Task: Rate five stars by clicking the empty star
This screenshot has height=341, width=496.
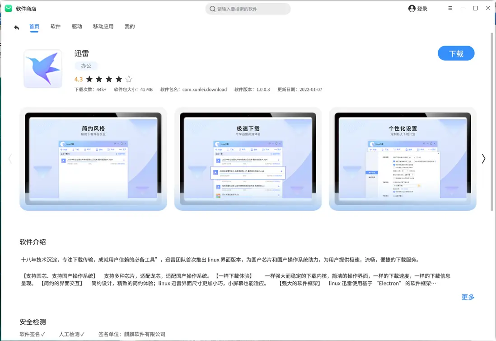Action: pos(129,79)
